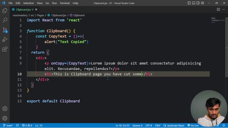Click the braces 15 status item
228x128 pixels.
(39, 126)
